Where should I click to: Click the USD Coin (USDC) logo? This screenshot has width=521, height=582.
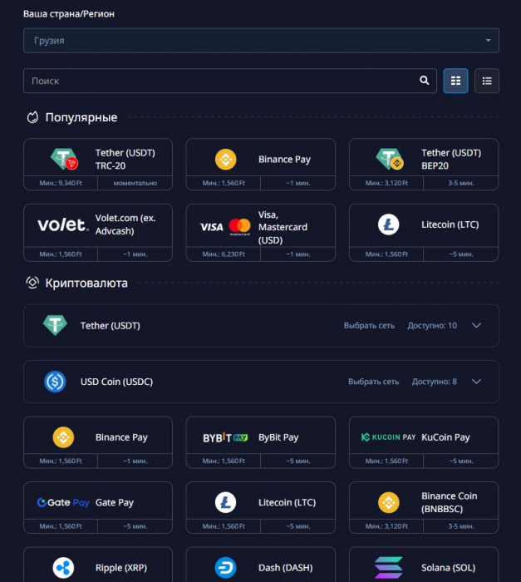click(55, 382)
